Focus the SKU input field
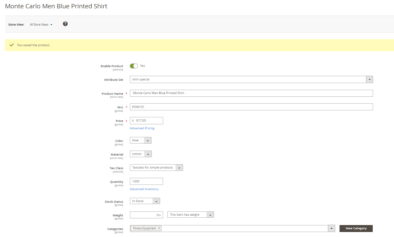Viewport: 394px width, 237px height. [251, 107]
